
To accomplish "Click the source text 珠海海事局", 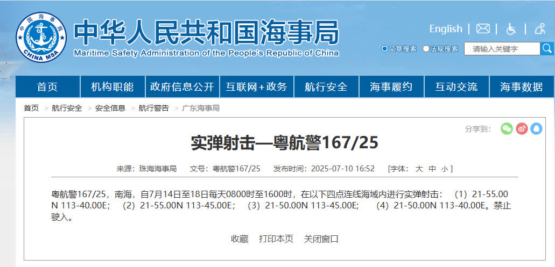I will (158, 169).
